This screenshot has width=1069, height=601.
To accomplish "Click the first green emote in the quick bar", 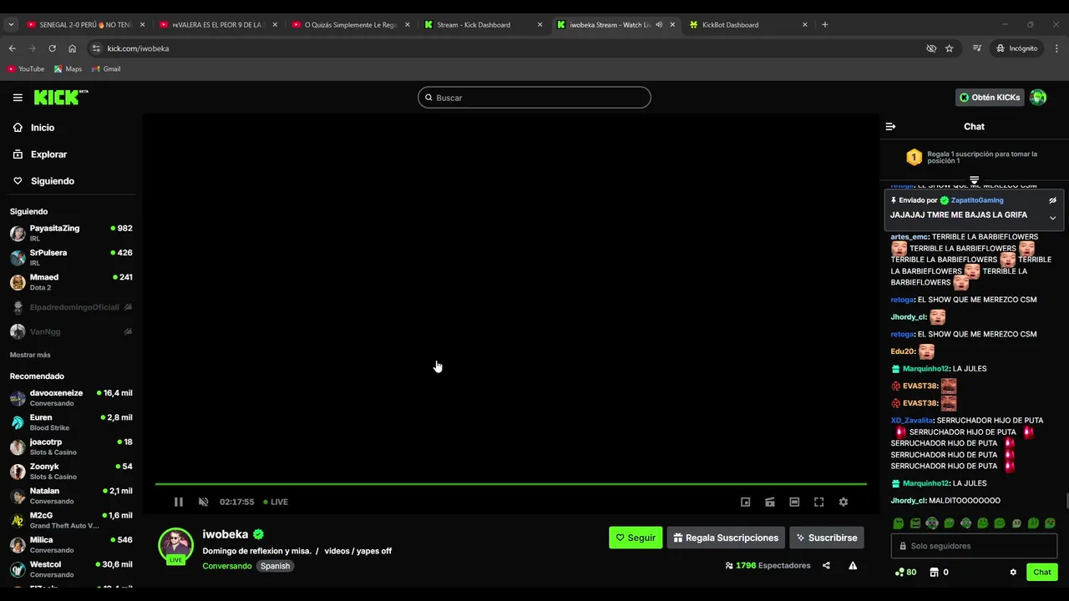I will click(899, 523).
